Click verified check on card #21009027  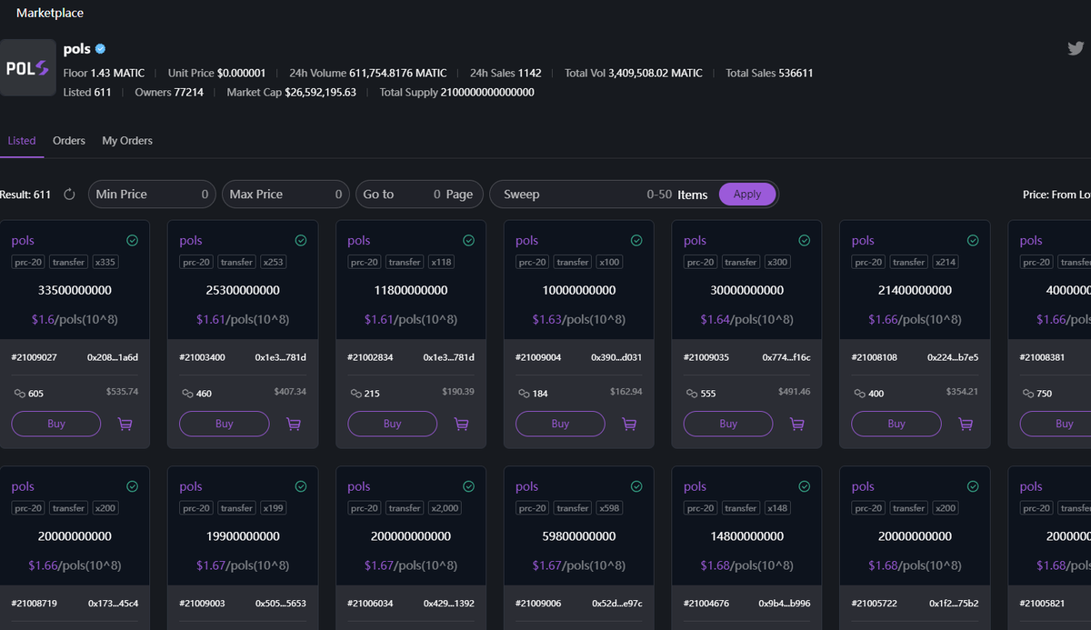[x=133, y=241]
